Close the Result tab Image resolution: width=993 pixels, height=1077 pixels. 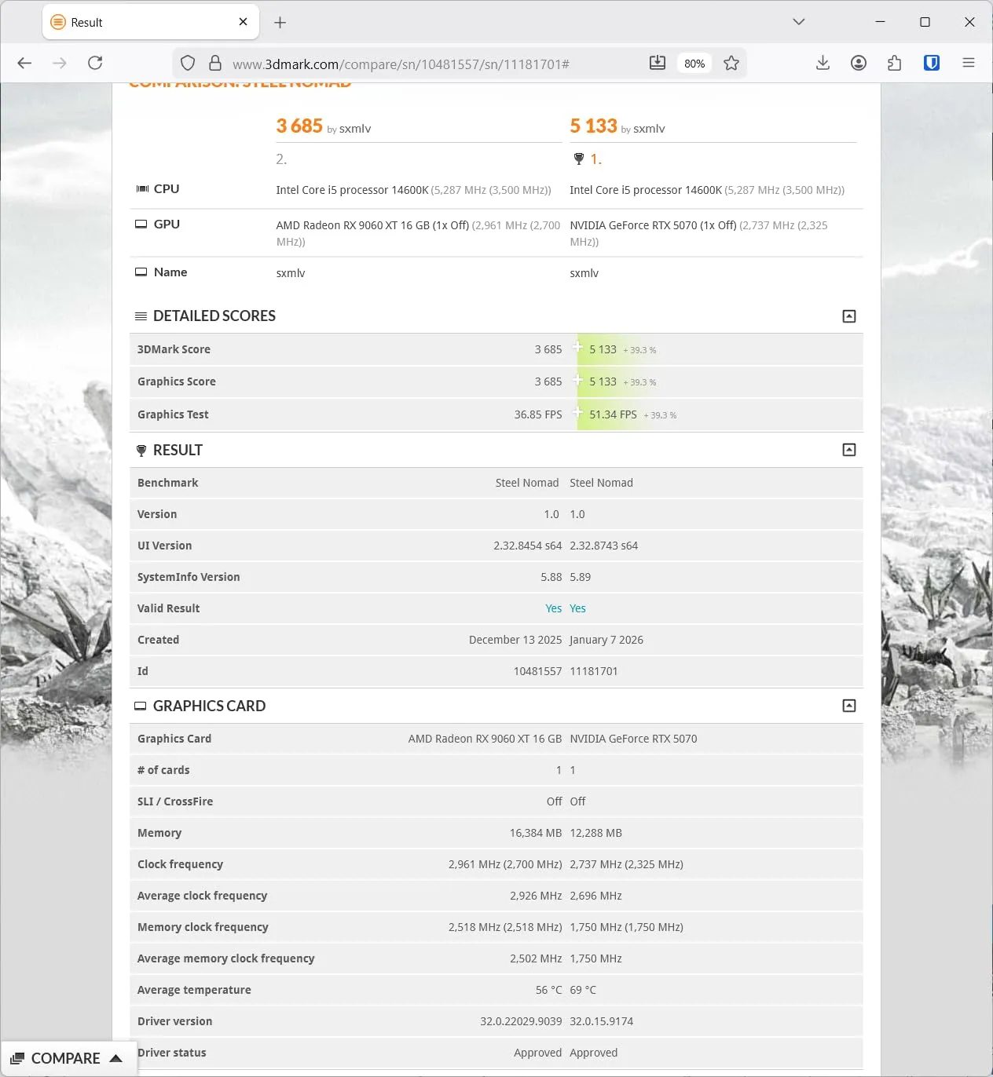244,22
